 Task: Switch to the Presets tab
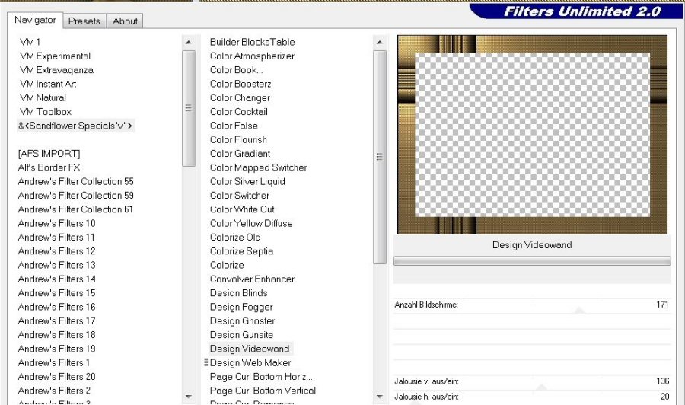(x=84, y=21)
